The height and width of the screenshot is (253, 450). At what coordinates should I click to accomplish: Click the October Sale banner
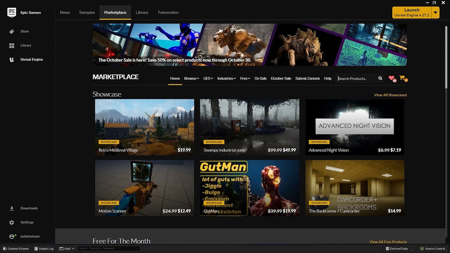(250, 45)
